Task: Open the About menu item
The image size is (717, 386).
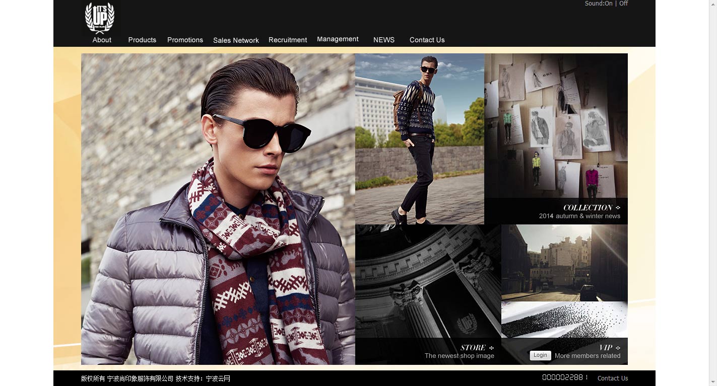Action: tap(102, 40)
